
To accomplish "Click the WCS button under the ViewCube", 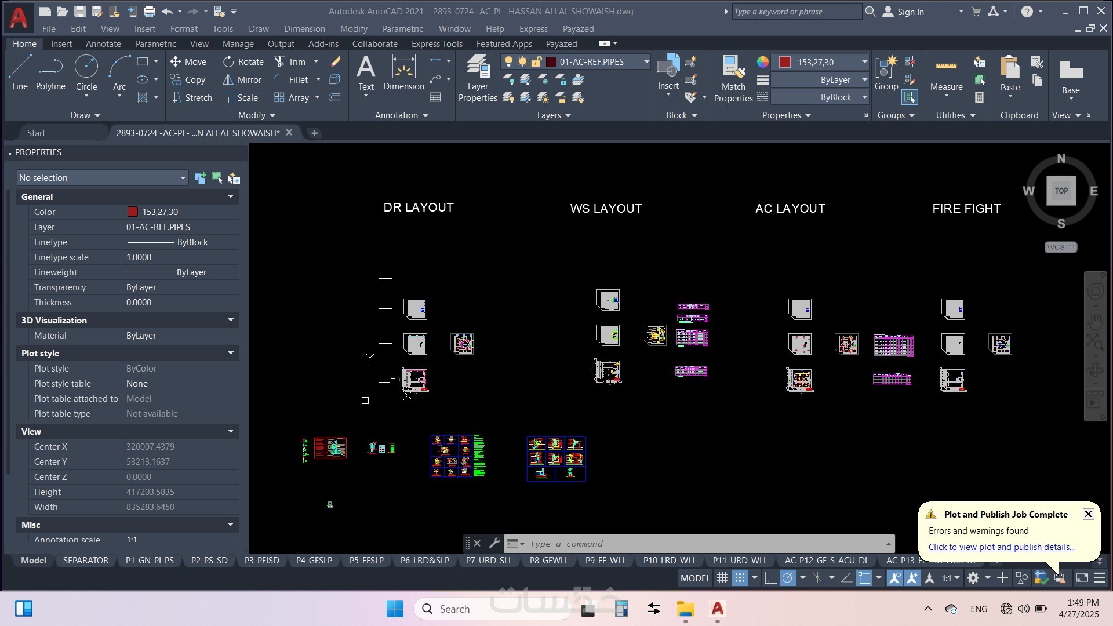I will click(x=1060, y=248).
